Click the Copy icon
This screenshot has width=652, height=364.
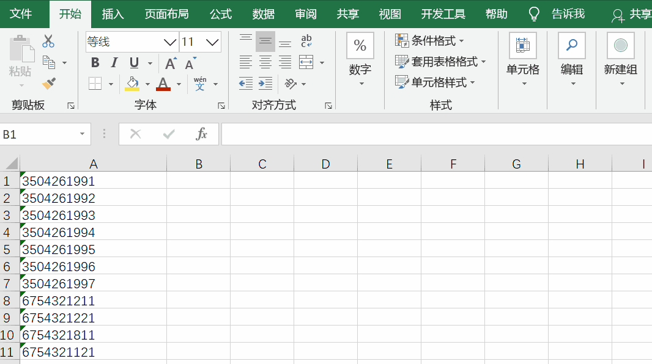[49, 62]
